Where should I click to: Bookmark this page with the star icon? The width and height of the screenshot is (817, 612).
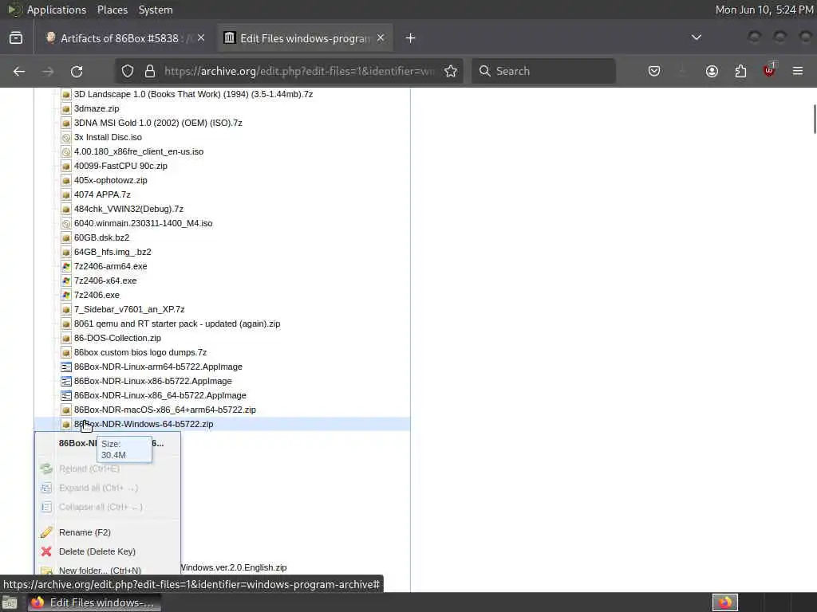[x=451, y=71]
